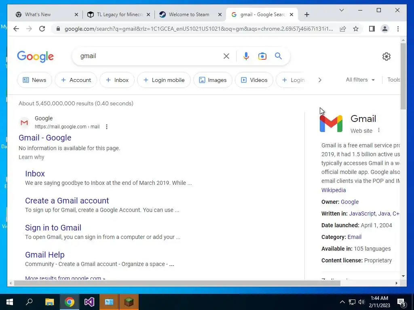Search by image with the camera icon
414x310 pixels.
point(262,56)
